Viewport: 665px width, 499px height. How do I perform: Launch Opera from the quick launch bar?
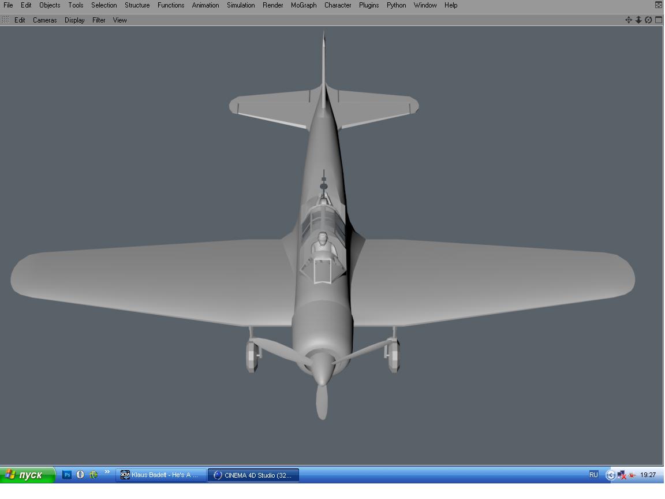click(80, 475)
